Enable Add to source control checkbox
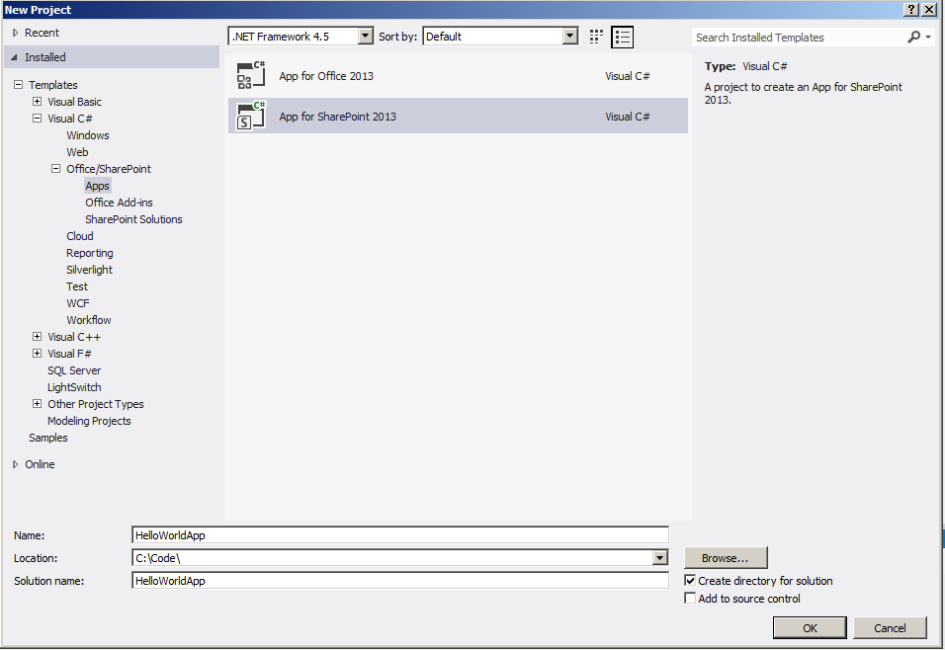 690,599
